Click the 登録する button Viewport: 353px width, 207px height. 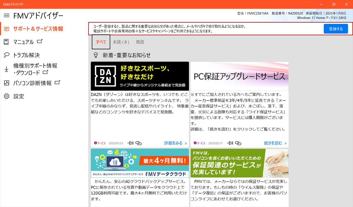click(x=336, y=29)
